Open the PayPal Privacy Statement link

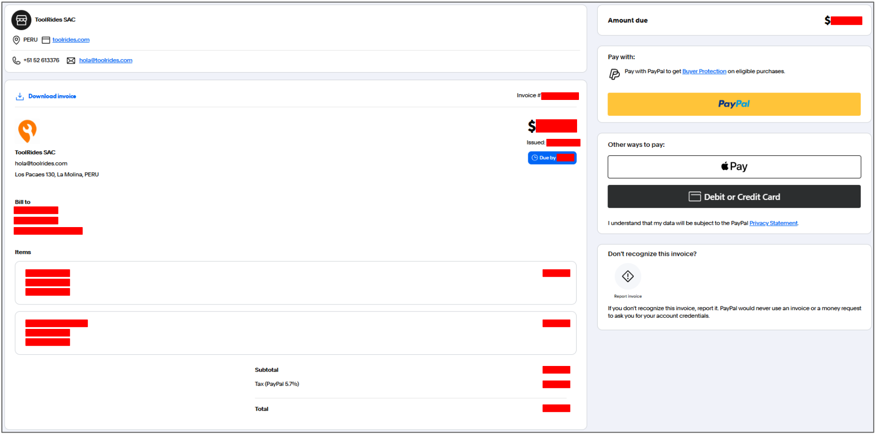click(773, 223)
